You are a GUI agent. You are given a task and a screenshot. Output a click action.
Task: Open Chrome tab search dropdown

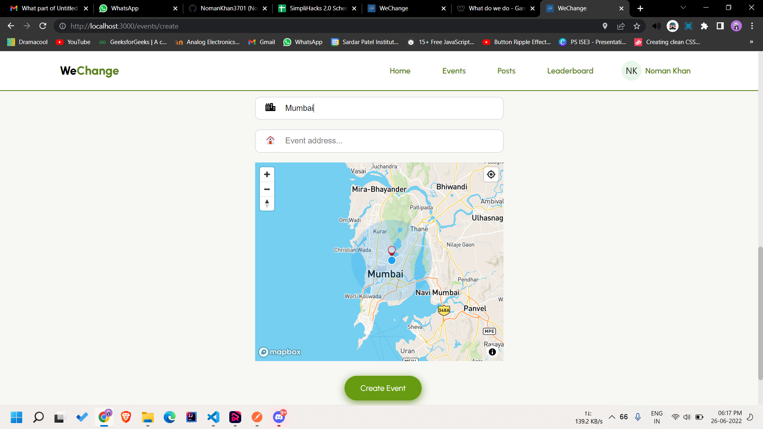tap(683, 8)
